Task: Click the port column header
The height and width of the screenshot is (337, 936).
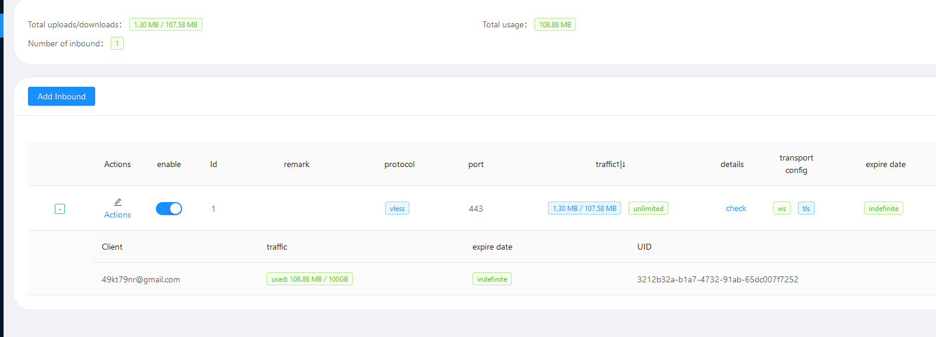Action: tap(475, 165)
